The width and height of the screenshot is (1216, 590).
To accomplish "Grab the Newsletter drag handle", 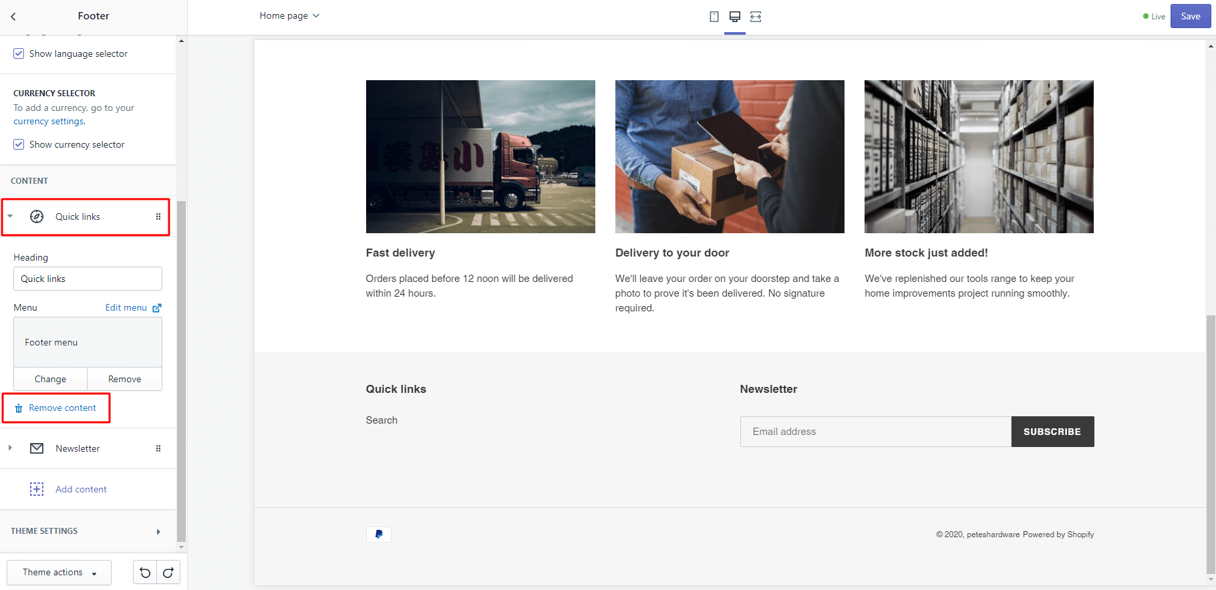I will [158, 448].
